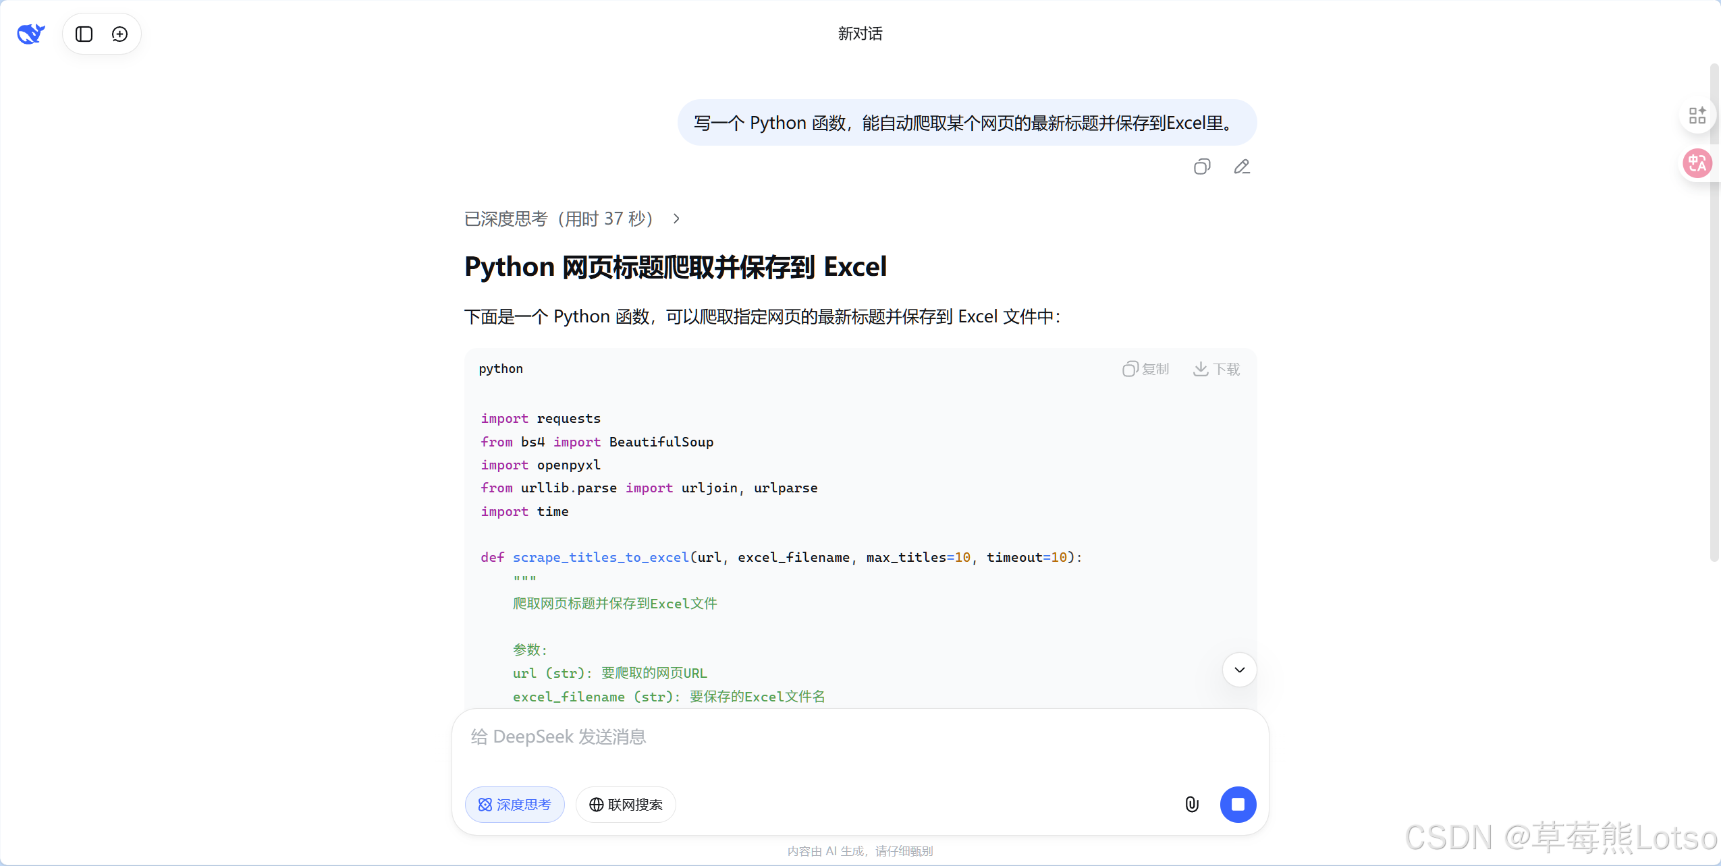The image size is (1721, 866).
Task: Click the DeepSeek whale logo
Action: click(x=31, y=33)
